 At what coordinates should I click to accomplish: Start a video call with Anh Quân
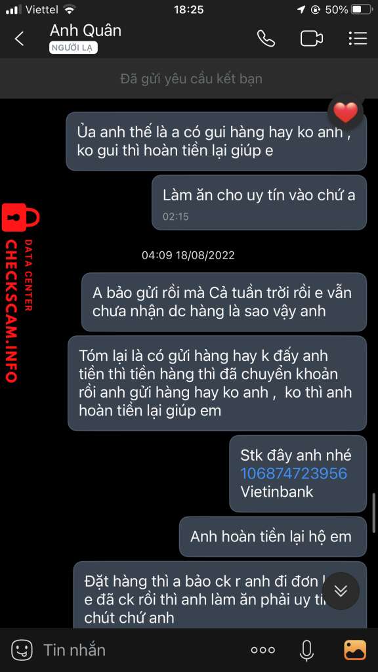(312, 39)
